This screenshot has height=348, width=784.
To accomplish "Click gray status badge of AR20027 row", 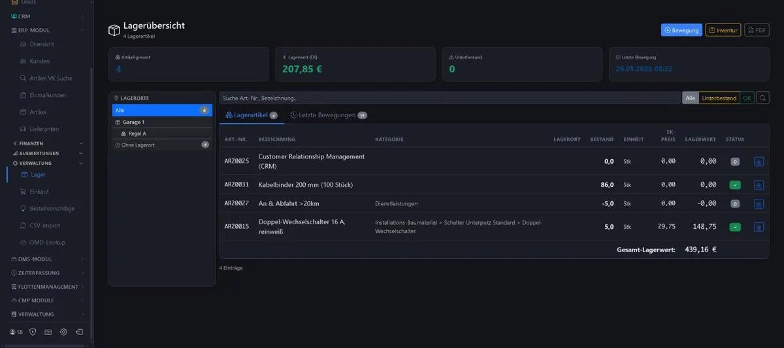I will pyautogui.click(x=735, y=203).
